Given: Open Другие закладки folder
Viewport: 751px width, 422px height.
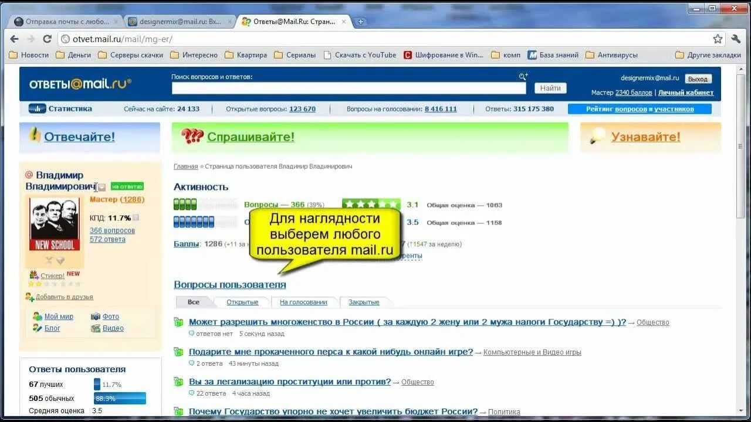Looking at the screenshot, I should (x=708, y=55).
